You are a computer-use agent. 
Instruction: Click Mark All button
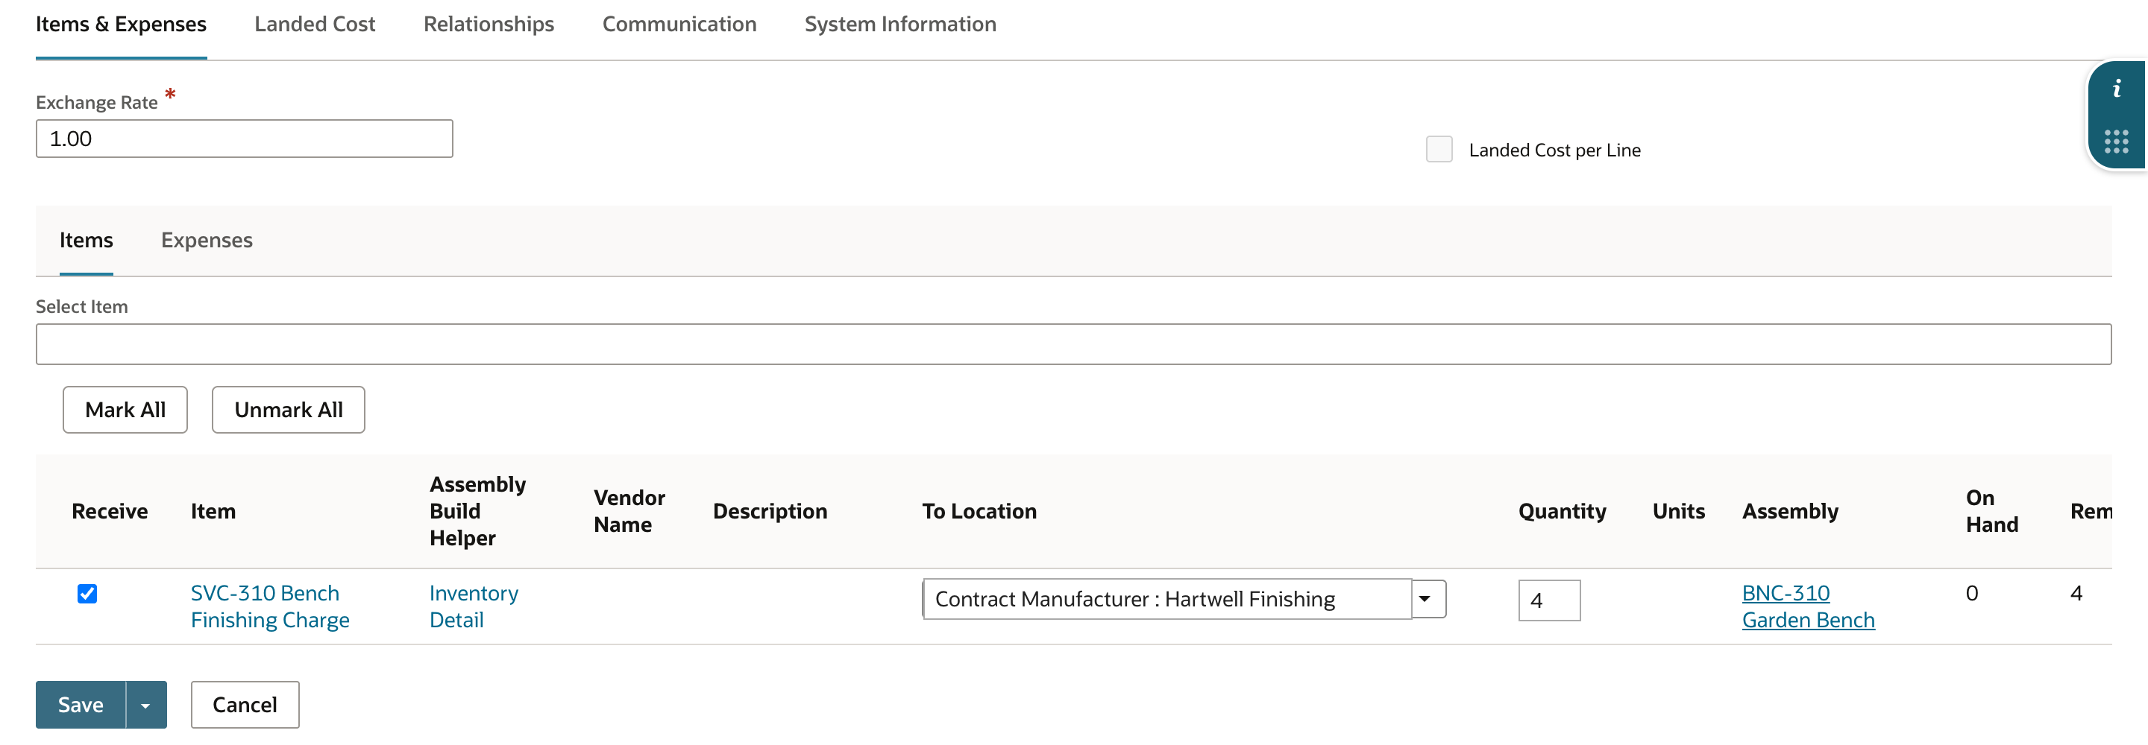point(125,410)
